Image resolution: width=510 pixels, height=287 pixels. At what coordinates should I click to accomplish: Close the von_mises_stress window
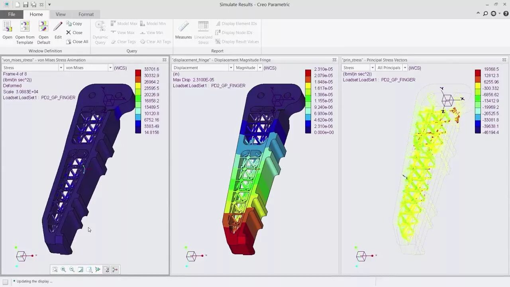point(164,60)
